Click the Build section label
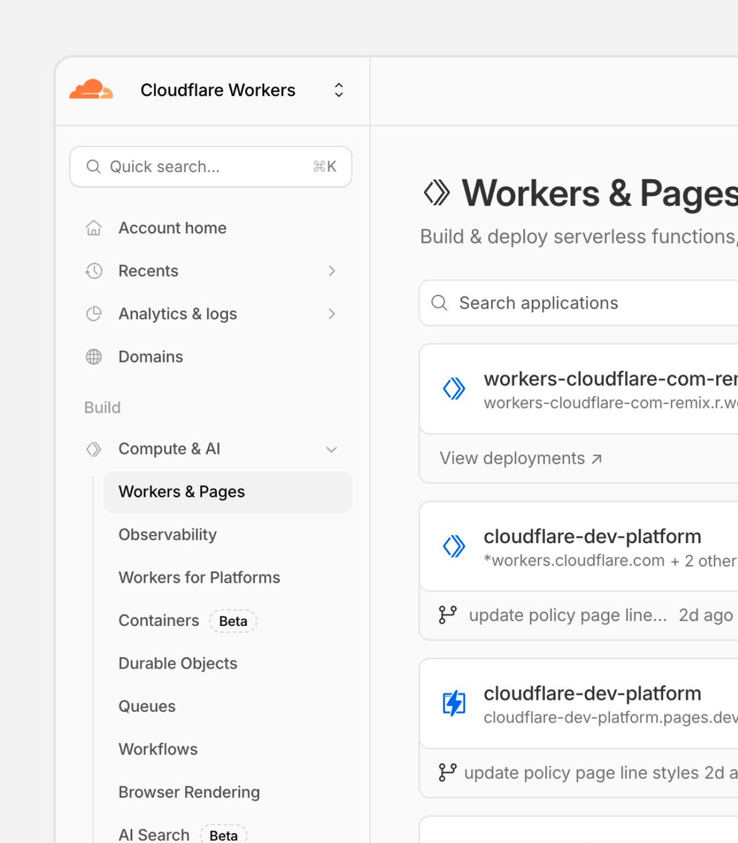The width and height of the screenshot is (738, 843). [x=103, y=407]
